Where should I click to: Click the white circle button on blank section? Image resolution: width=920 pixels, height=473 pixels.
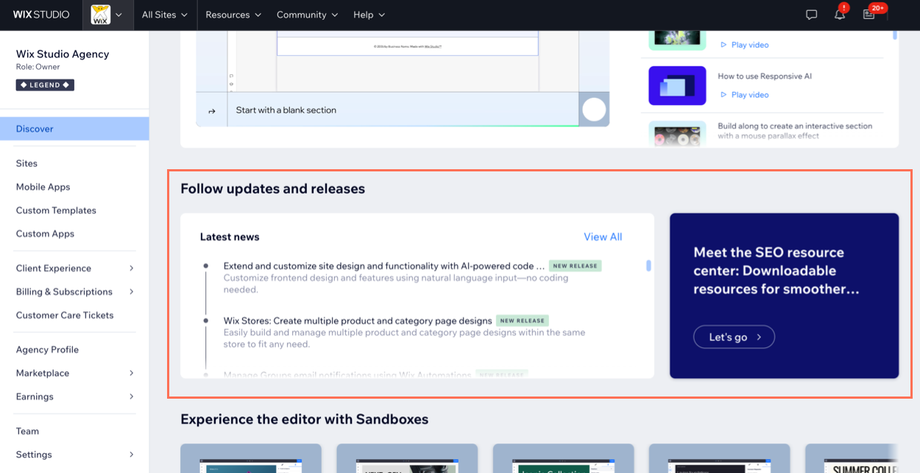594,110
